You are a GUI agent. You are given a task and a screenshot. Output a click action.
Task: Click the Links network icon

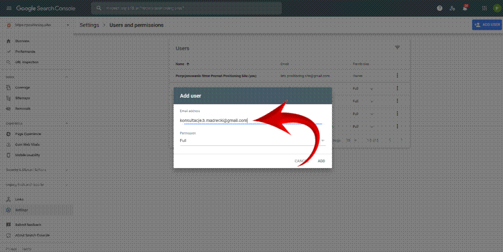pyautogui.click(x=9, y=199)
